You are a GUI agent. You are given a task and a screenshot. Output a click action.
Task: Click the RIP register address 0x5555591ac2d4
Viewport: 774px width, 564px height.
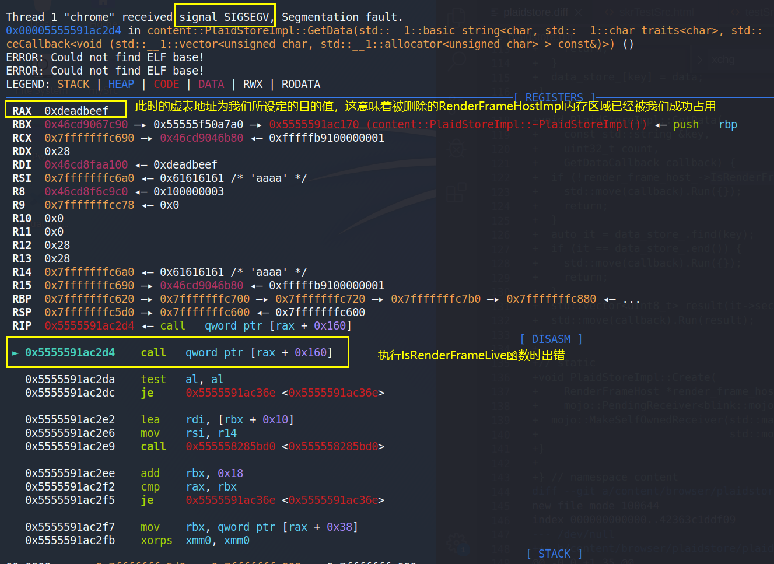(x=89, y=326)
